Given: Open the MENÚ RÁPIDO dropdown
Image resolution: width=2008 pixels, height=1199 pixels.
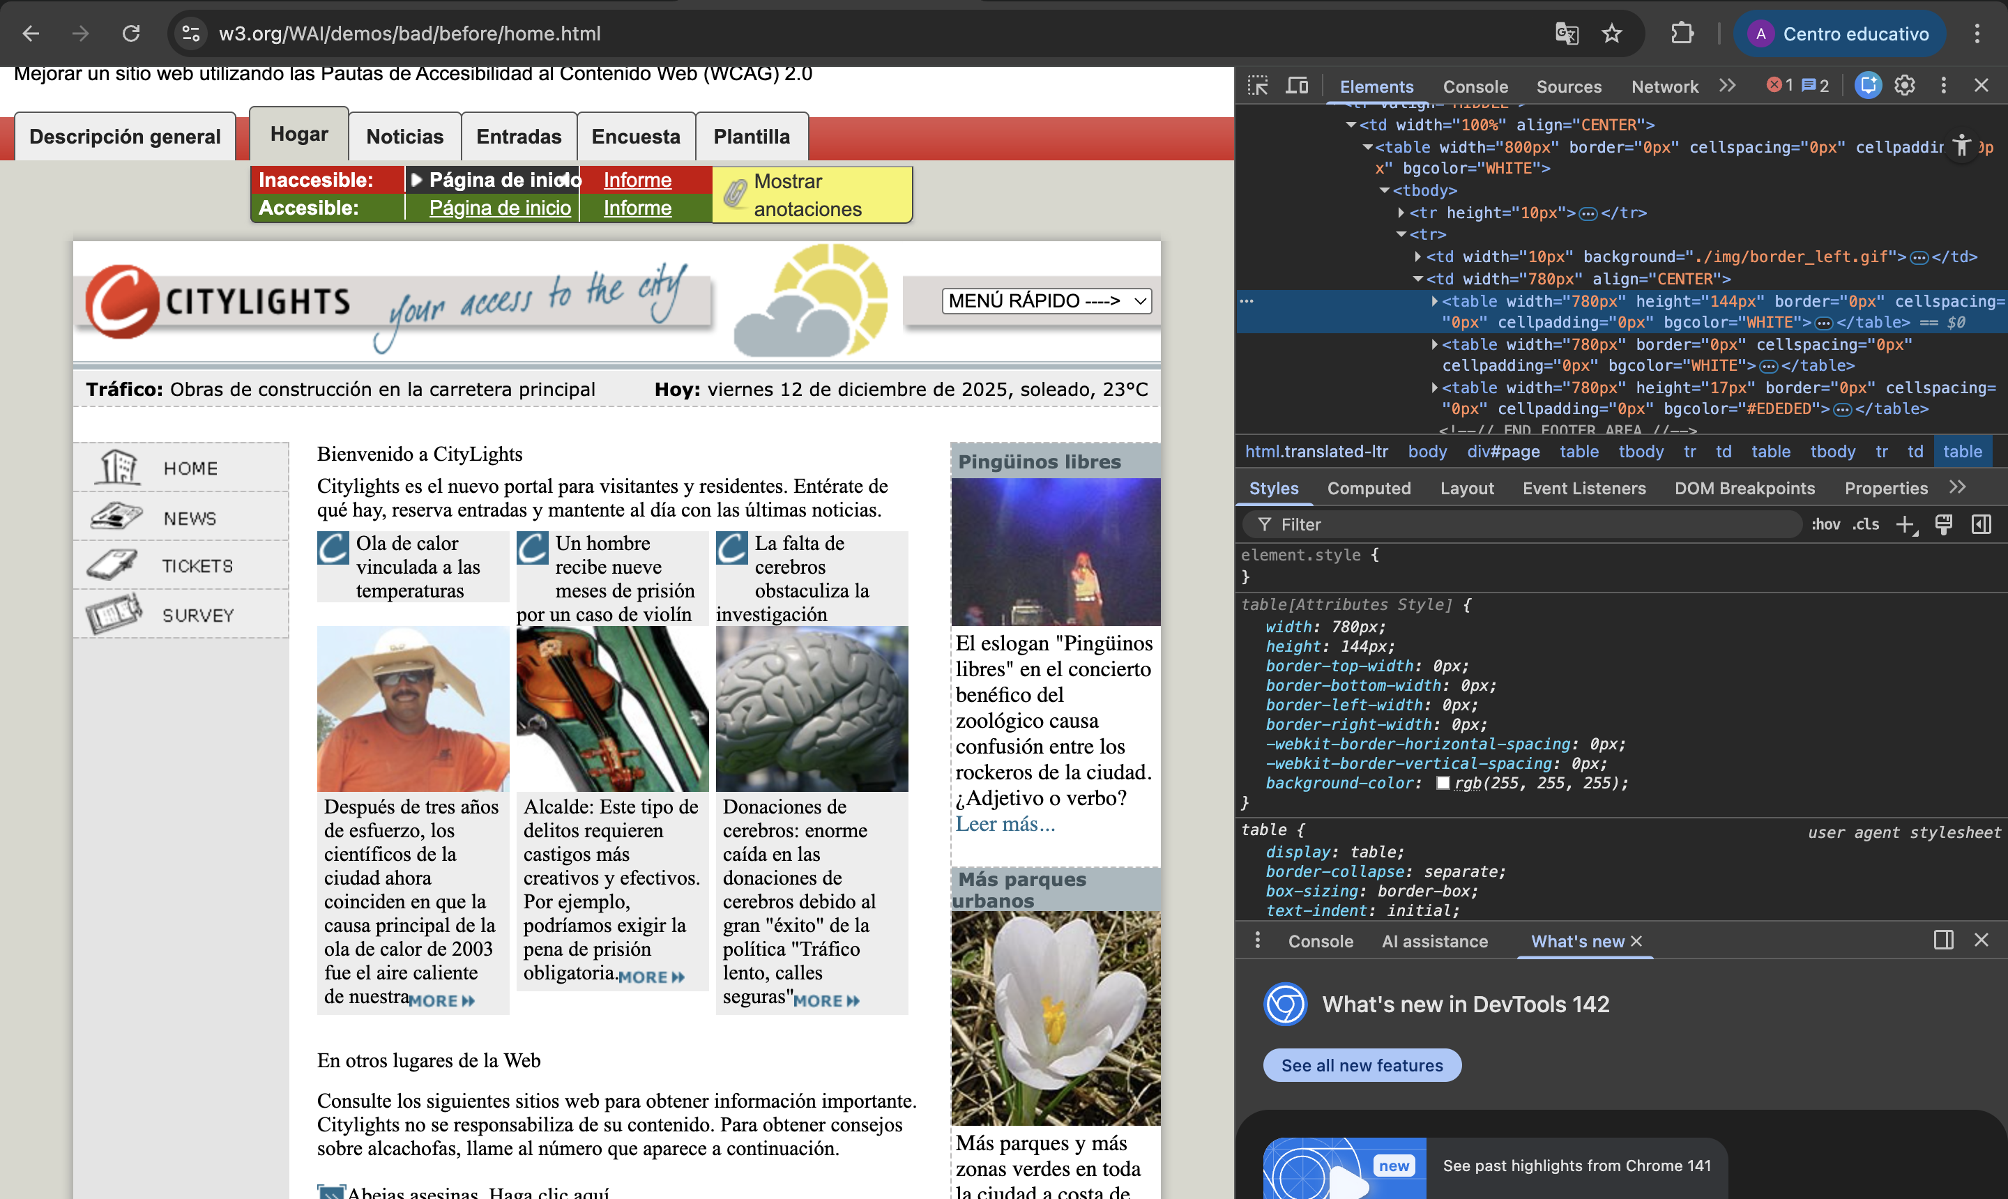Looking at the screenshot, I should click(1046, 301).
